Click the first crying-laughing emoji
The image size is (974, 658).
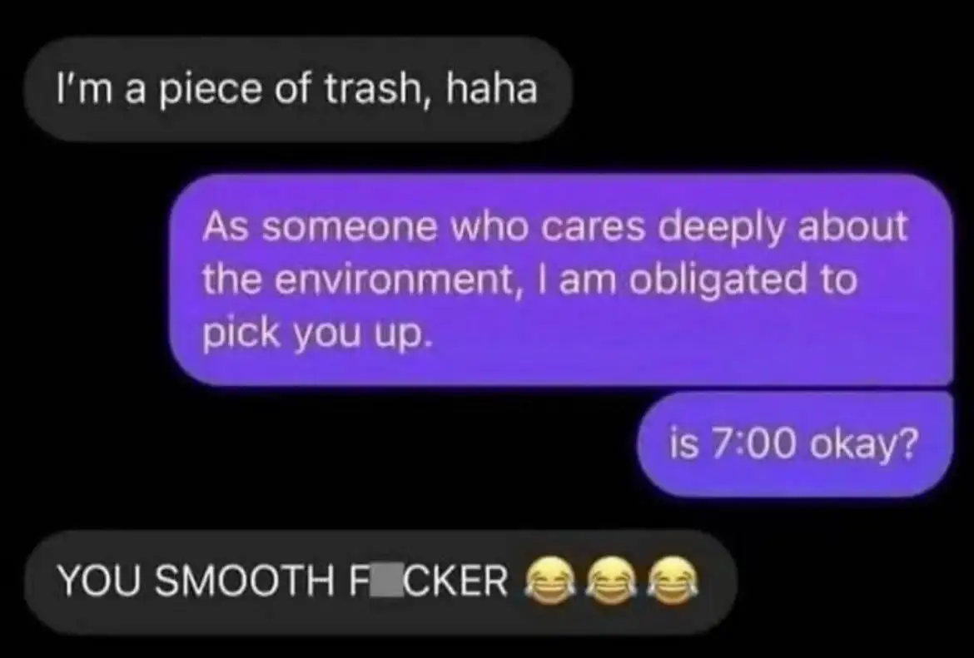point(549,581)
